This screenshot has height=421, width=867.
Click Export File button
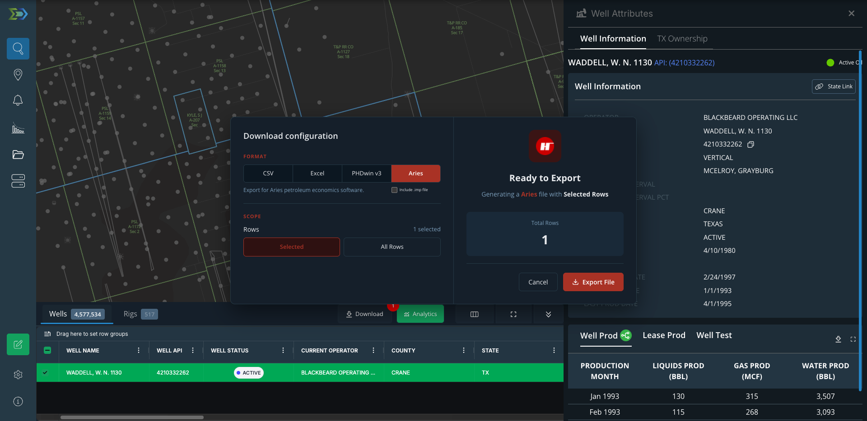pos(593,282)
